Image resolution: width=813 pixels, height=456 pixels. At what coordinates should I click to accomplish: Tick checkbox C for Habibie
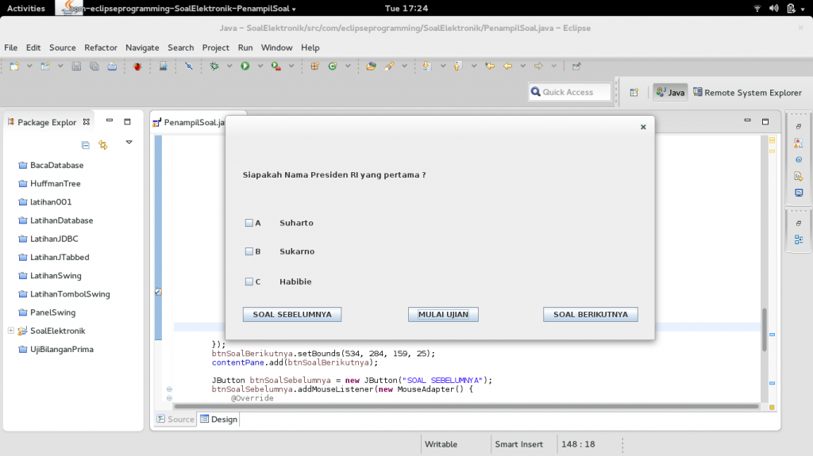coord(249,282)
